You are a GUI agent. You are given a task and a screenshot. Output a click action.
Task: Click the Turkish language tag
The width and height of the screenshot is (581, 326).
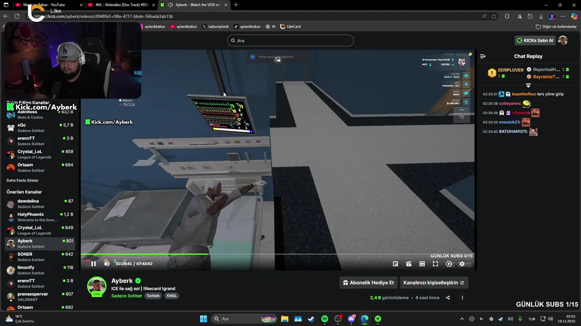pyautogui.click(x=153, y=296)
